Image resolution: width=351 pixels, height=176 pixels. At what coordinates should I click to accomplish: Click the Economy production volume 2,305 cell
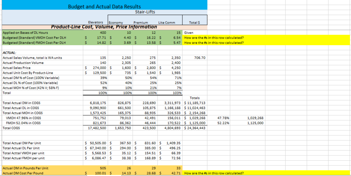coord(126,63)
